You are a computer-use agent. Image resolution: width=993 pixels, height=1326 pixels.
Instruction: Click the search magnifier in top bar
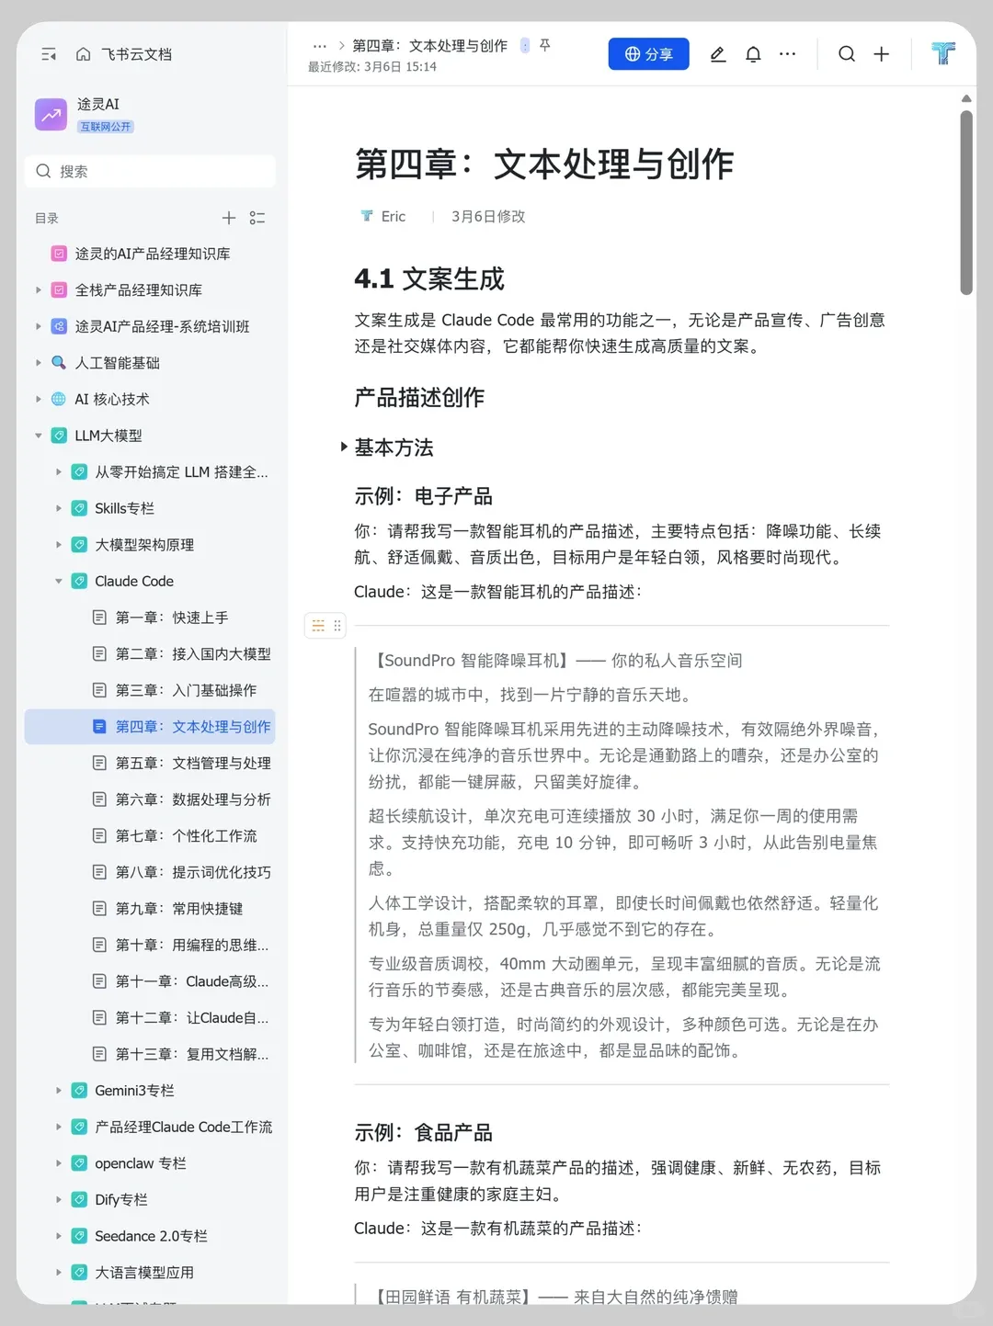847,54
